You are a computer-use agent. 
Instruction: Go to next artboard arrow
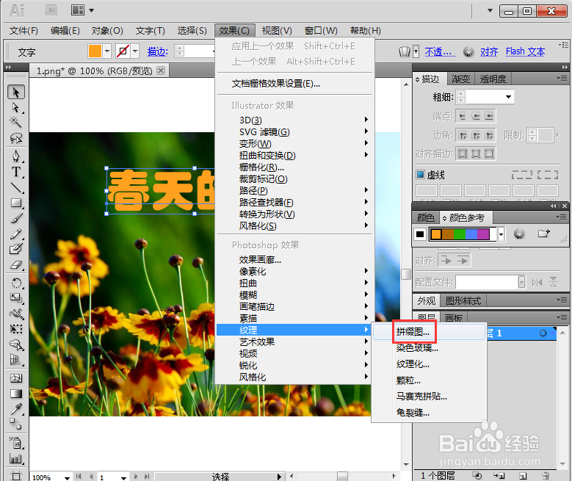pyautogui.click(x=136, y=477)
